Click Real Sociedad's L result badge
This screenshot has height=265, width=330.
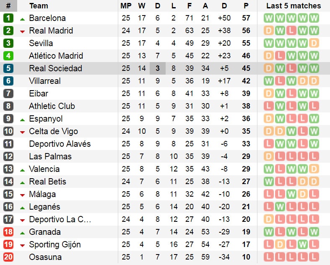tap(291, 69)
